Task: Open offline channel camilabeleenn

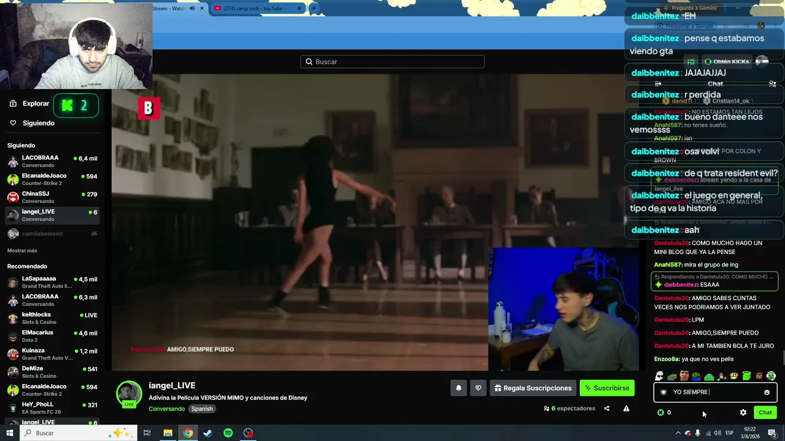Action: pos(52,233)
